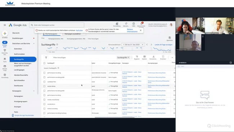This screenshot has height=132, width=234.
Task: Open Empfehlungen in the sidebar
Action: coord(18,38)
